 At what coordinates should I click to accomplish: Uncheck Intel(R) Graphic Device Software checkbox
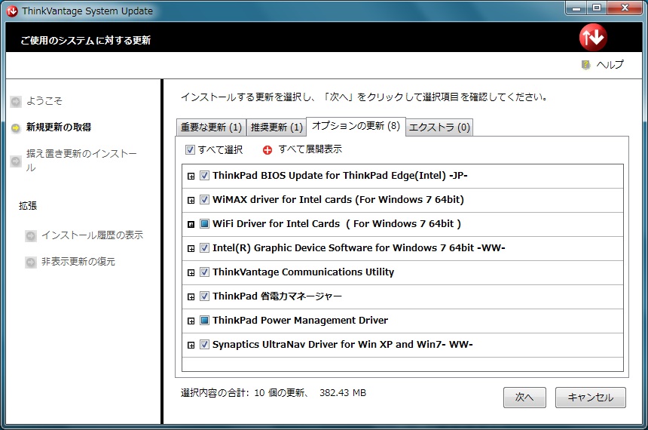[x=204, y=248]
